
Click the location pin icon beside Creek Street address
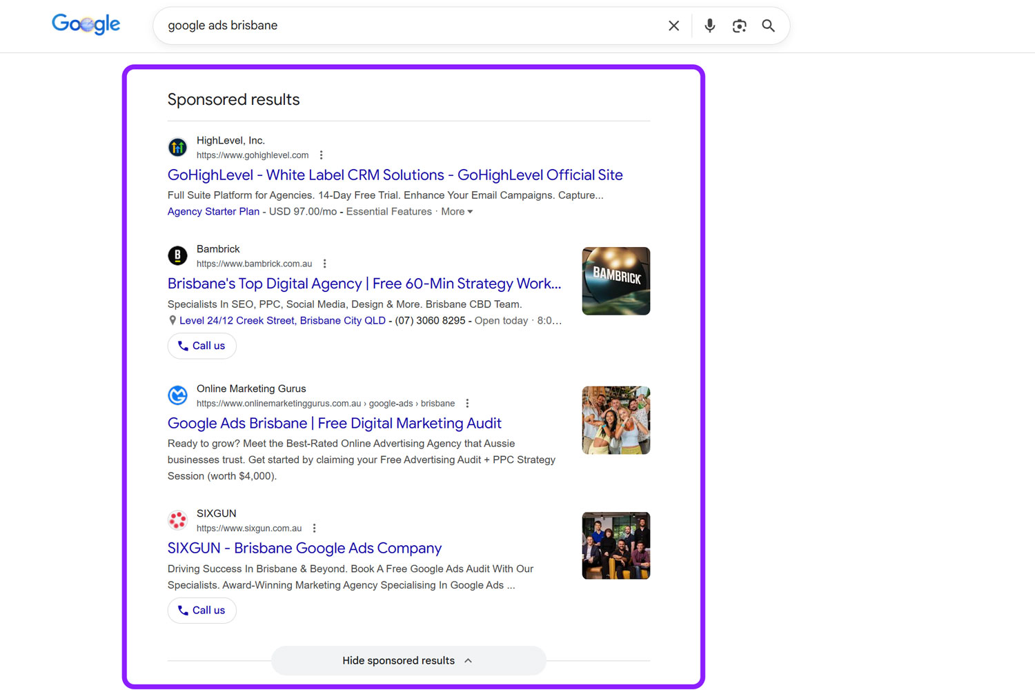172,320
